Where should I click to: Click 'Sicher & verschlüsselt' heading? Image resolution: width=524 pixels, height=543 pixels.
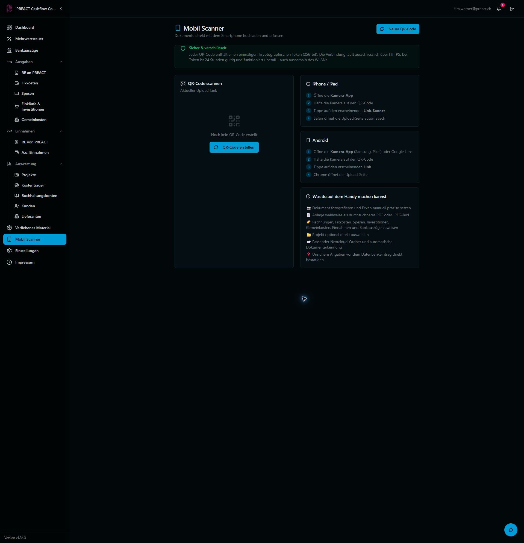pos(208,48)
